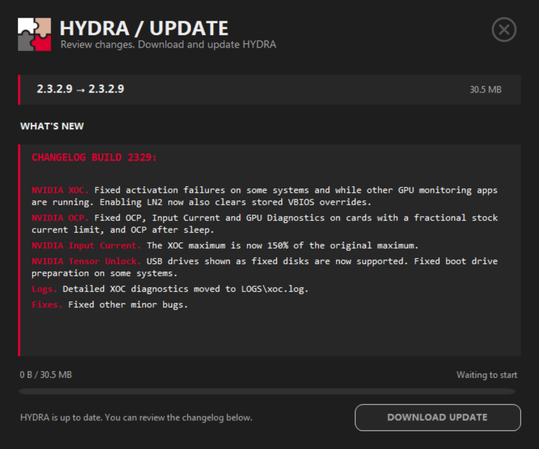The width and height of the screenshot is (539, 449).
Task: Click the NVIDIA XOC changelog label
Action: click(x=60, y=190)
